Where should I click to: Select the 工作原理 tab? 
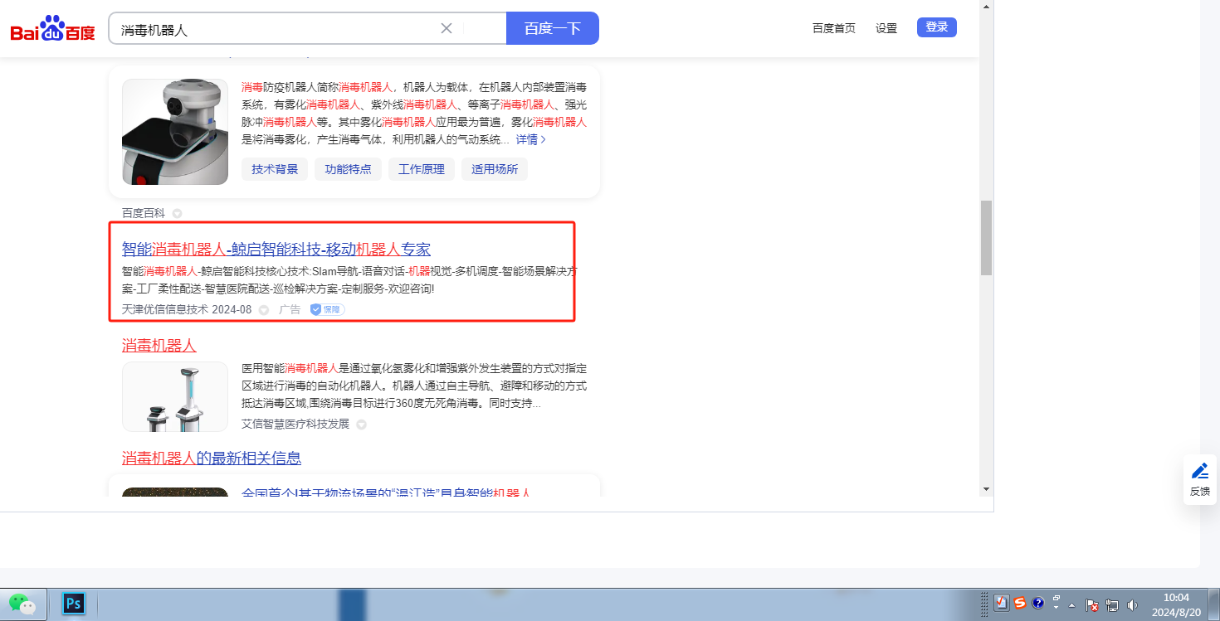point(422,169)
